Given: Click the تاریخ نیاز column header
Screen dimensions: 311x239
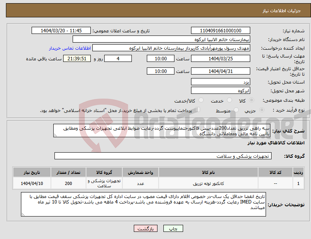Looking at the screenshot, I should pos(32,172).
